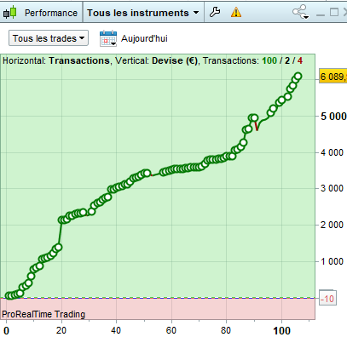Open the wrench settings icon

pos(215,12)
